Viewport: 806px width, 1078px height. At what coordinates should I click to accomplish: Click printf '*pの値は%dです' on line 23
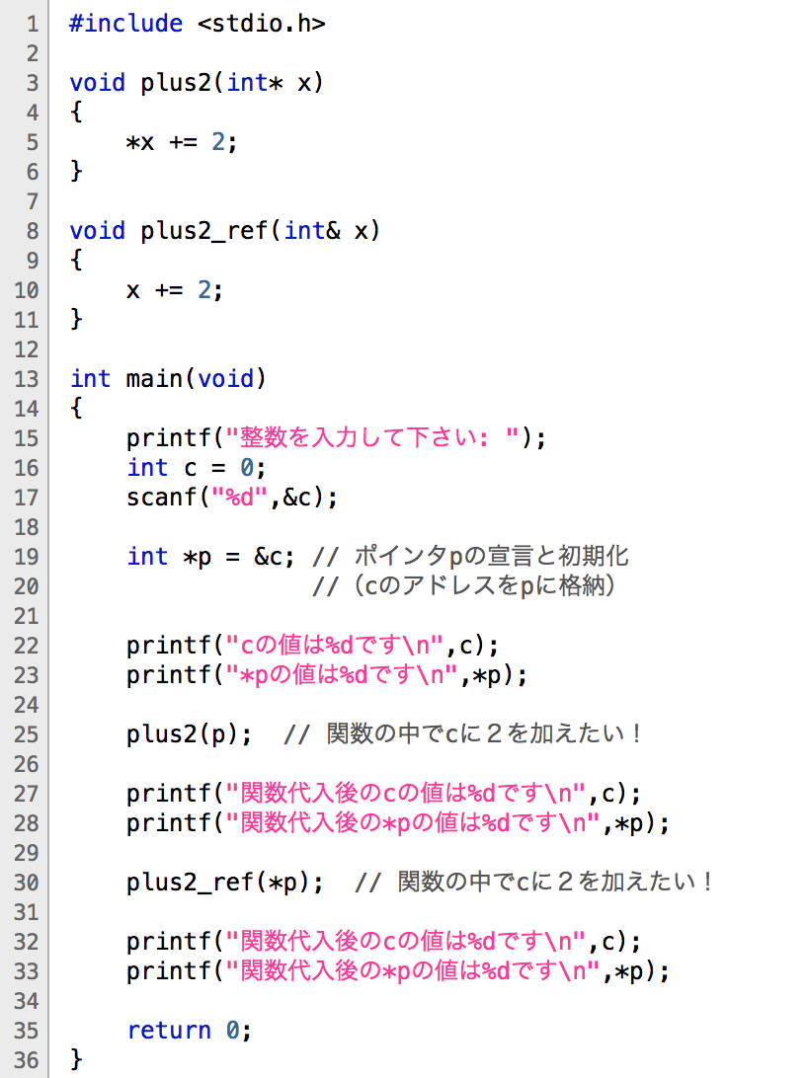click(x=327, y=675)
